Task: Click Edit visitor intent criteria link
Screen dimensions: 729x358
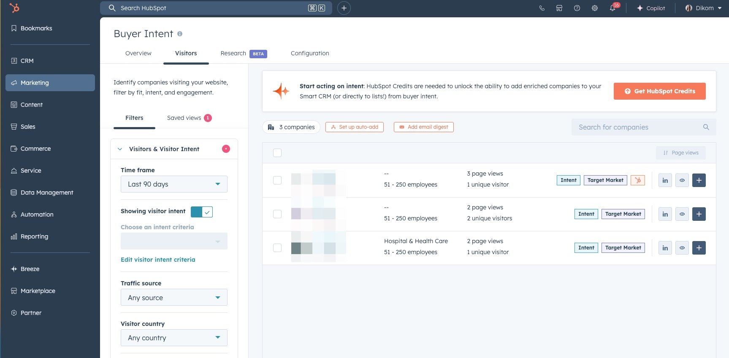Action: point(158,260)
